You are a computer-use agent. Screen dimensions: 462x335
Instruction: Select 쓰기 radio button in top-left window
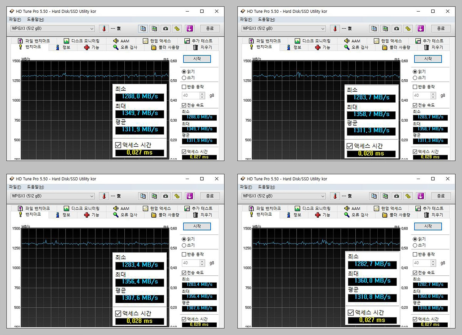[x=184, y=78]
